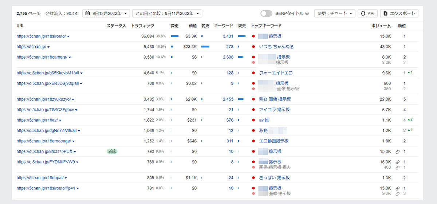Click the red dot beside いつも ちゃんねる

tap(253, 47)
